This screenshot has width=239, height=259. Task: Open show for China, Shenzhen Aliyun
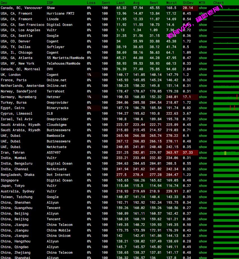tap(203, 203)
